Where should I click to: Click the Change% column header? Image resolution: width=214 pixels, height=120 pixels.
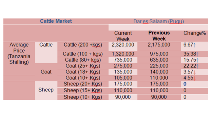tap(195, 33)
